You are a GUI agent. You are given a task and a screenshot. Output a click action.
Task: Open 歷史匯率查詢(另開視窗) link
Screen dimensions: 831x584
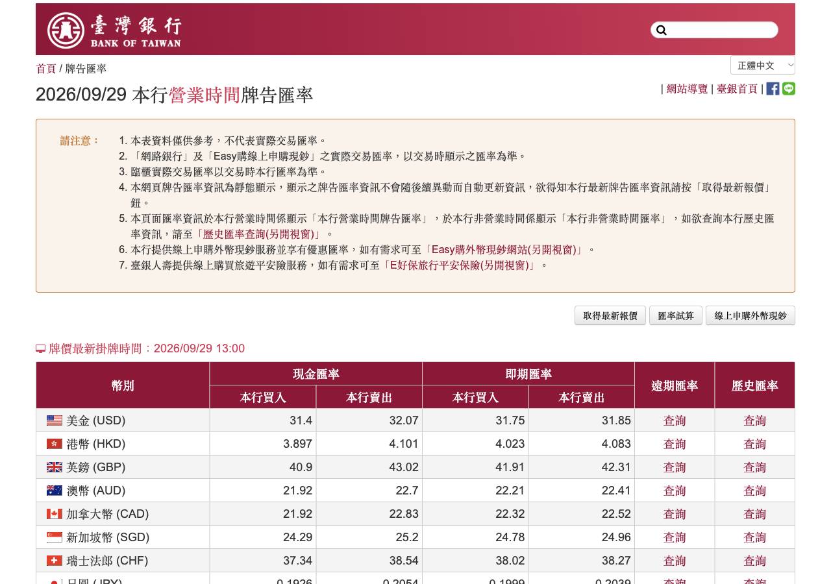(258, 234)
